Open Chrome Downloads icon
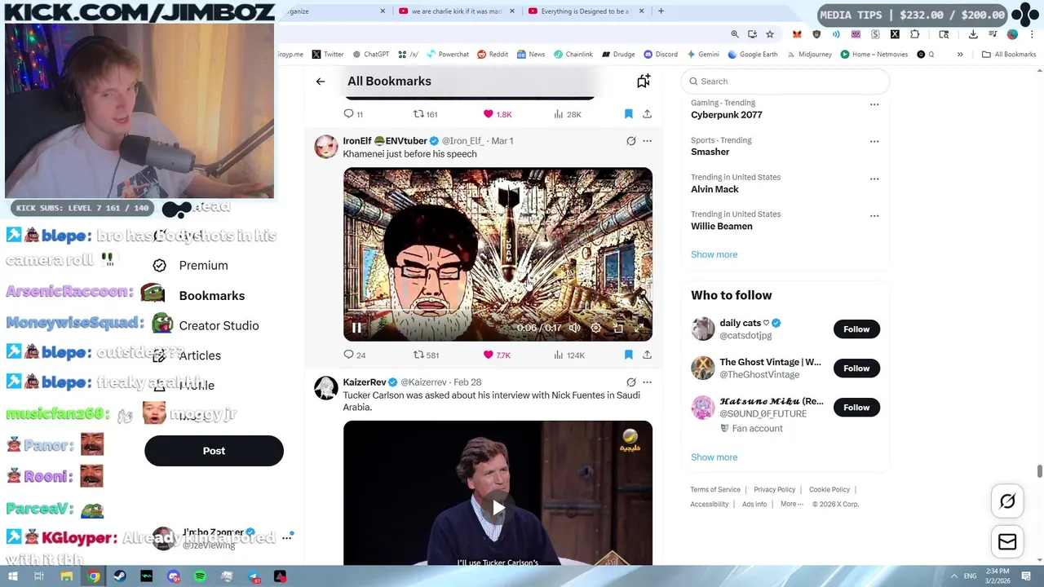 [x=973, y=34]
